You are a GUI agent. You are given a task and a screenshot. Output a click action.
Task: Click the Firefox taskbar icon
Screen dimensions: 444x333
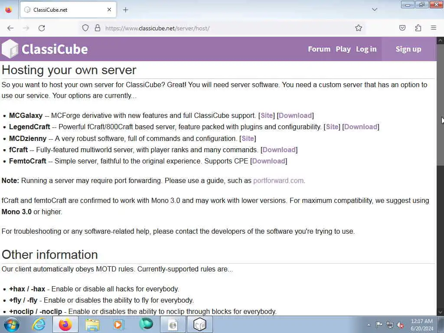click(65, 324)
